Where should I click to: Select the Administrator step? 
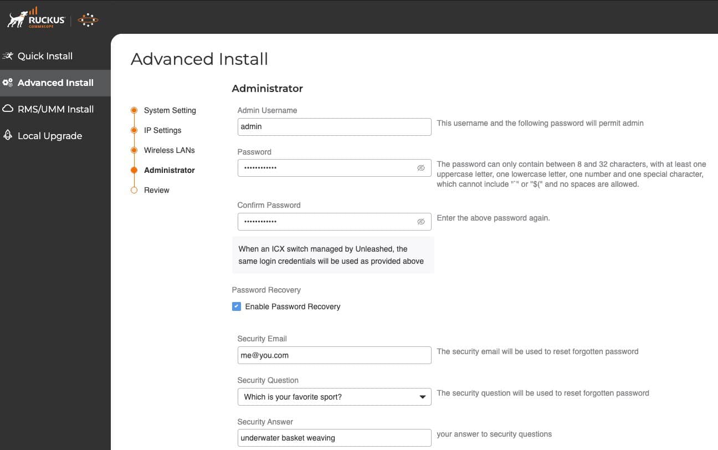[x=170, y=170]
